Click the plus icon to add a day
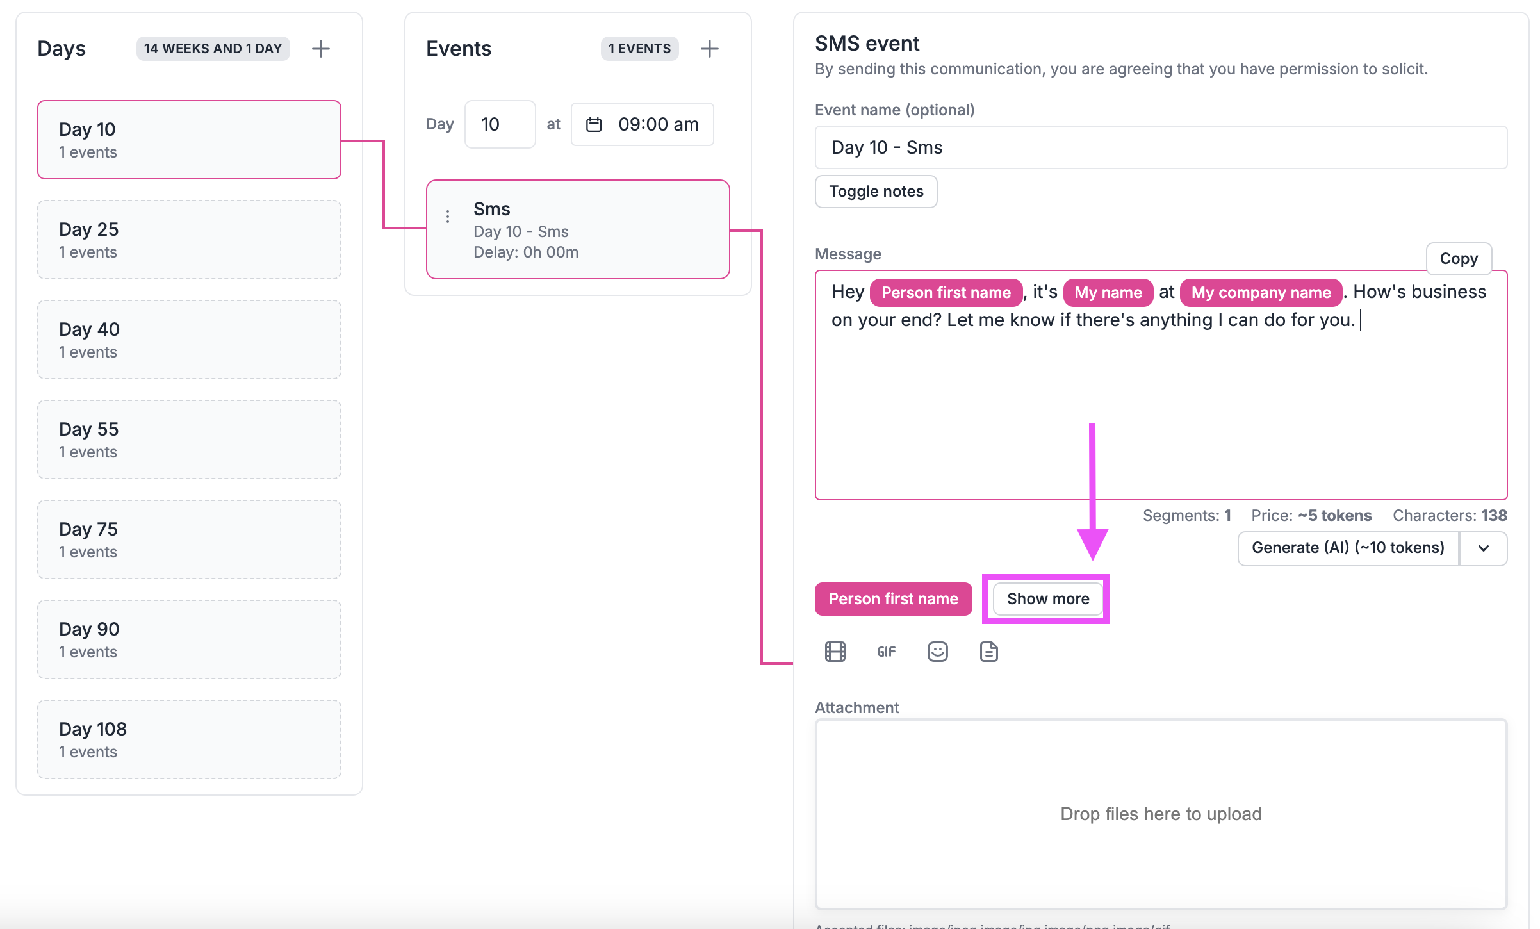Screen dimensions: 1540x929 320,49
